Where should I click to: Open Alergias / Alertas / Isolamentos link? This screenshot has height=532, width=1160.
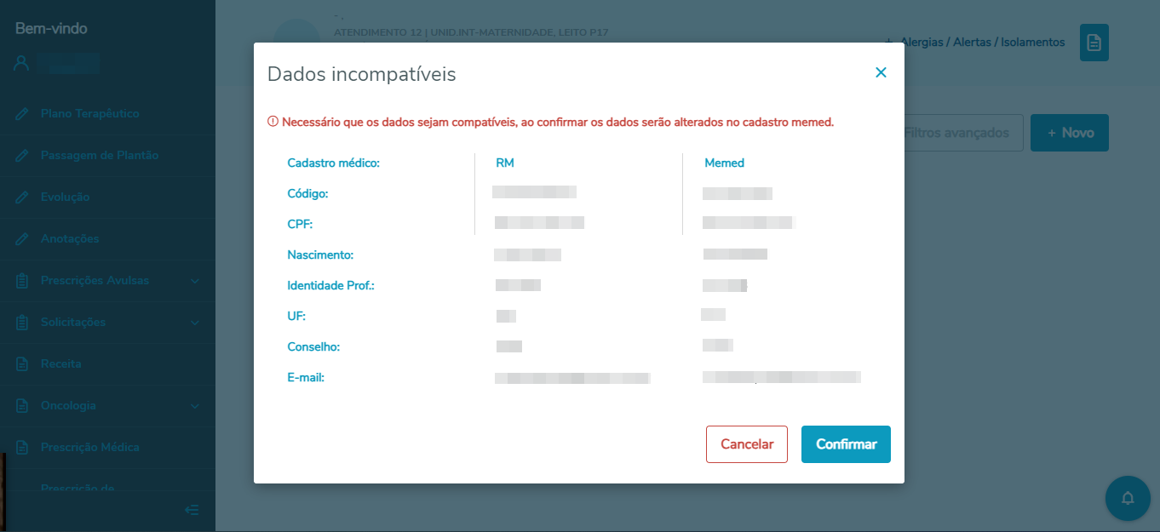tap(981, 43)
